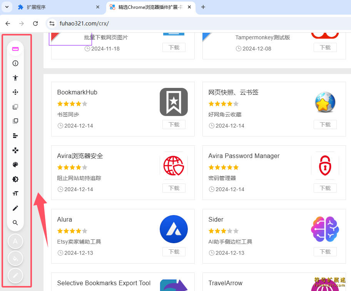Select the Margin tool icon
This screenshot has width=351, height=291.
15,106
